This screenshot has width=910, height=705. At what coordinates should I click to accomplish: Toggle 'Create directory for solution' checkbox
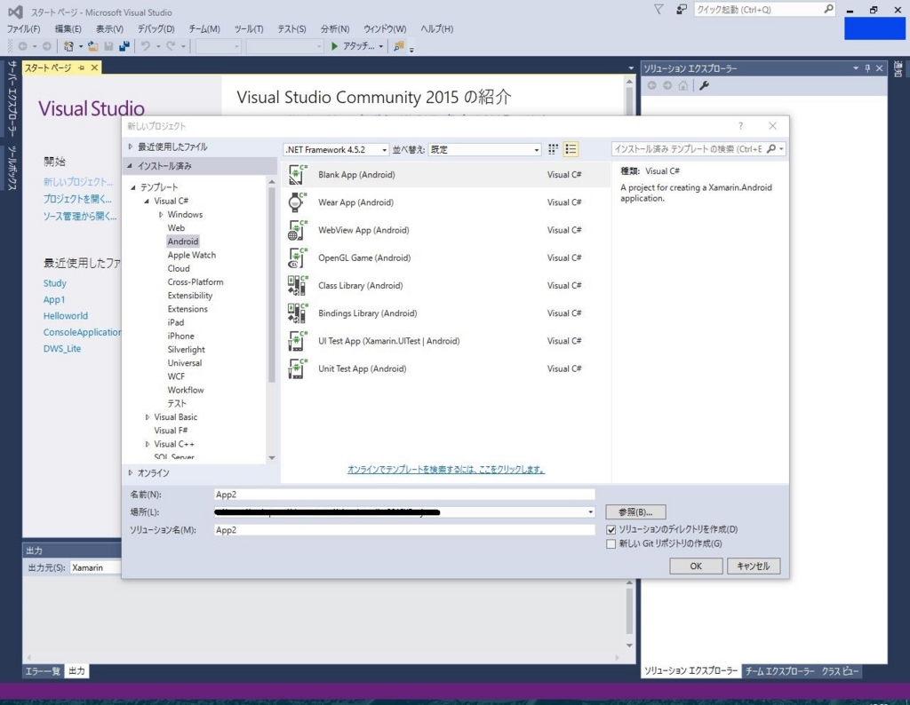pyautogui.click(x=611, y=530)
